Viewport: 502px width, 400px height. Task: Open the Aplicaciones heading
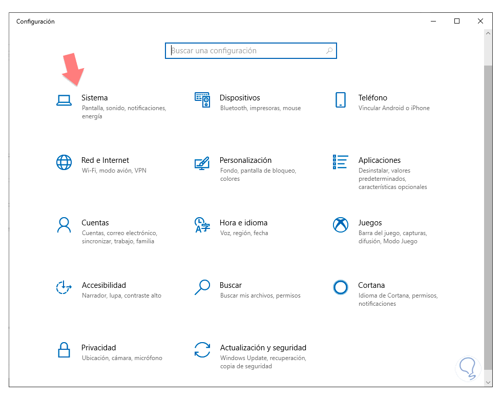380,160
